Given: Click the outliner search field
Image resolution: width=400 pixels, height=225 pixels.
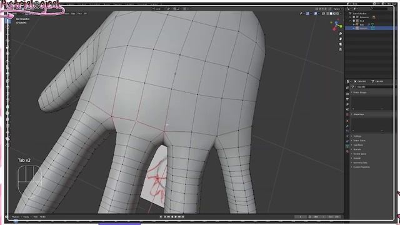Looking at the screenshot, I should (x=378, y=9).
